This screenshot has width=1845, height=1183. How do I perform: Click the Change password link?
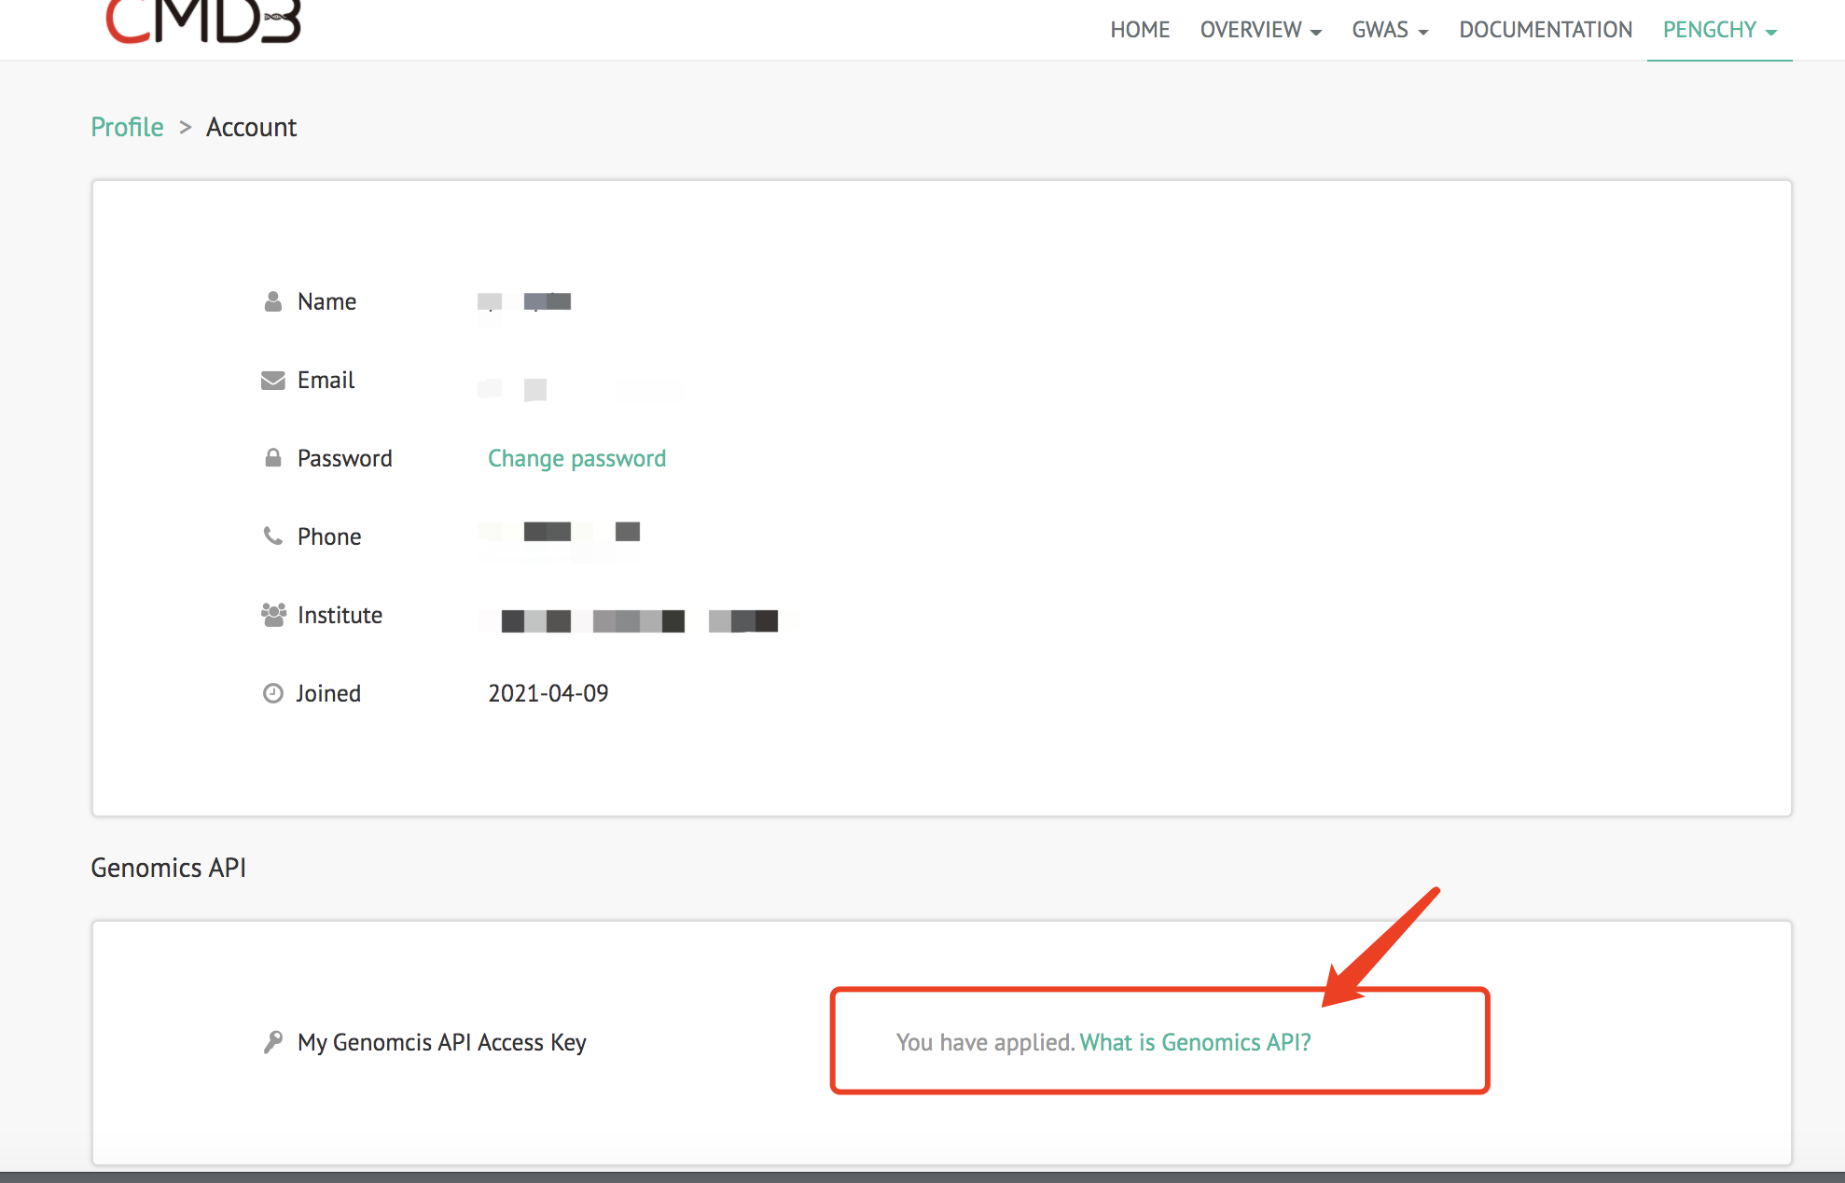tap(576, 458)
